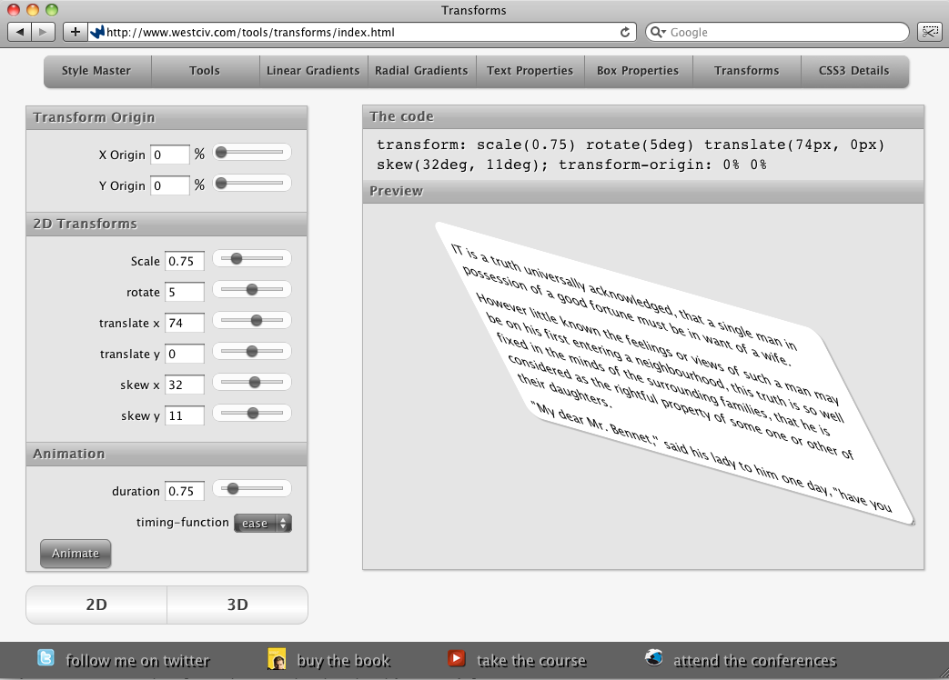The height and width of the screenshot is (680, 949).
Task: Switch to 3D transforms mode
Action: 237,605
